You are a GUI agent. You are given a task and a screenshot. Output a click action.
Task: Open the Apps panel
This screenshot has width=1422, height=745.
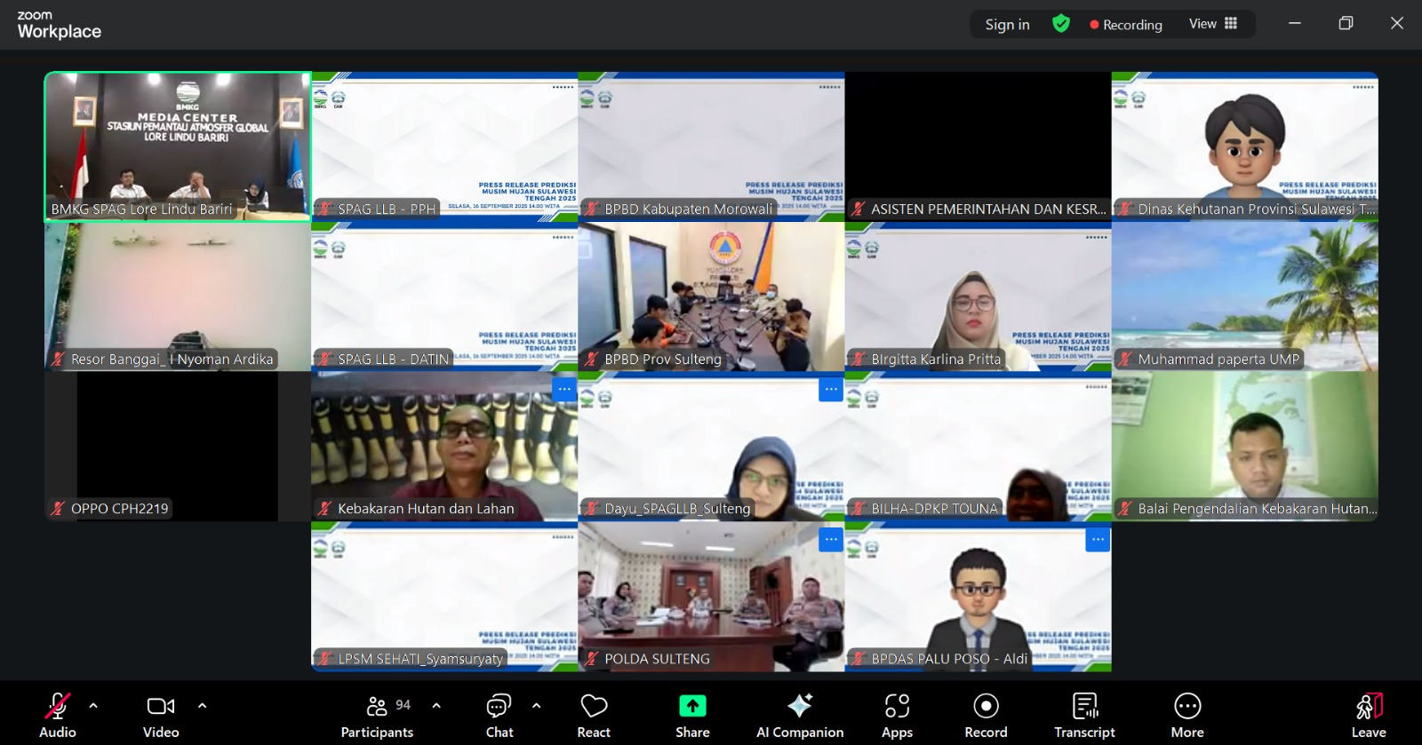click(x=897, y=714)
